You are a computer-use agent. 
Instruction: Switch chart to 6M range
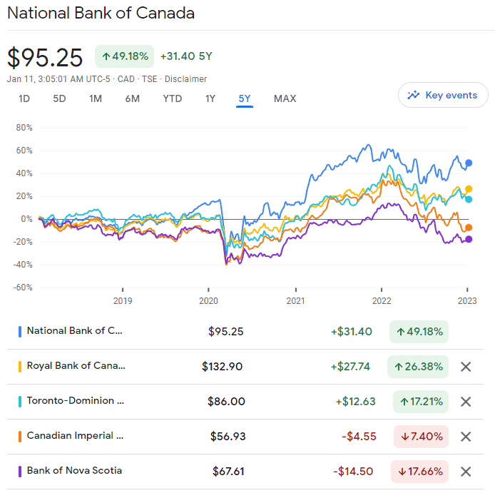coord(132,98)
